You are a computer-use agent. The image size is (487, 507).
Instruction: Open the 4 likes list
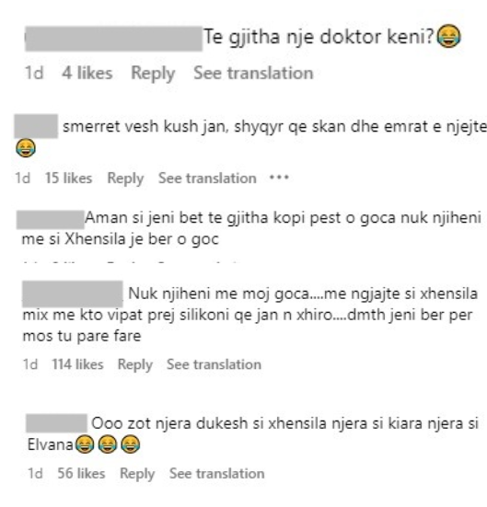[x=87, y=73]
